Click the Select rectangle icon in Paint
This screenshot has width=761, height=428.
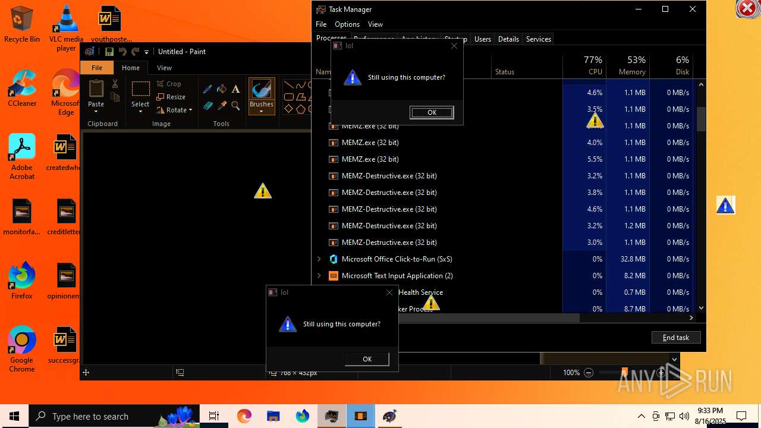click(140, 89)
